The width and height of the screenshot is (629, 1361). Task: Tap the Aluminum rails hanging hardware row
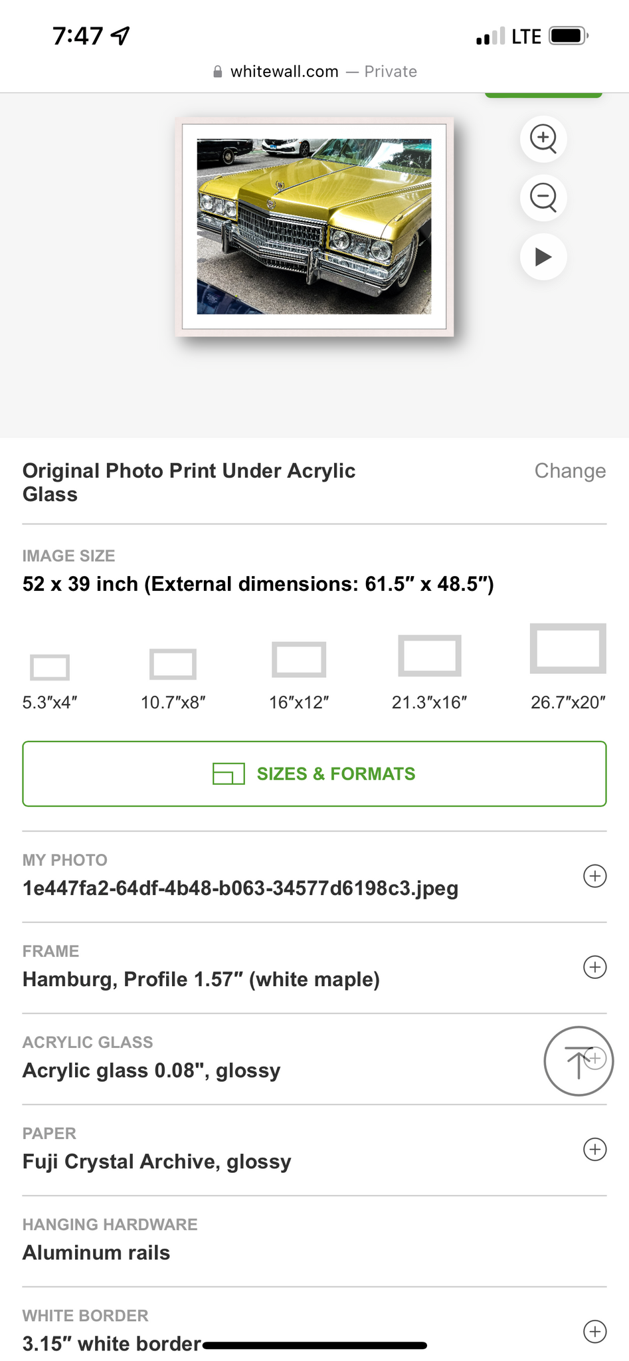coord(266,1241)
